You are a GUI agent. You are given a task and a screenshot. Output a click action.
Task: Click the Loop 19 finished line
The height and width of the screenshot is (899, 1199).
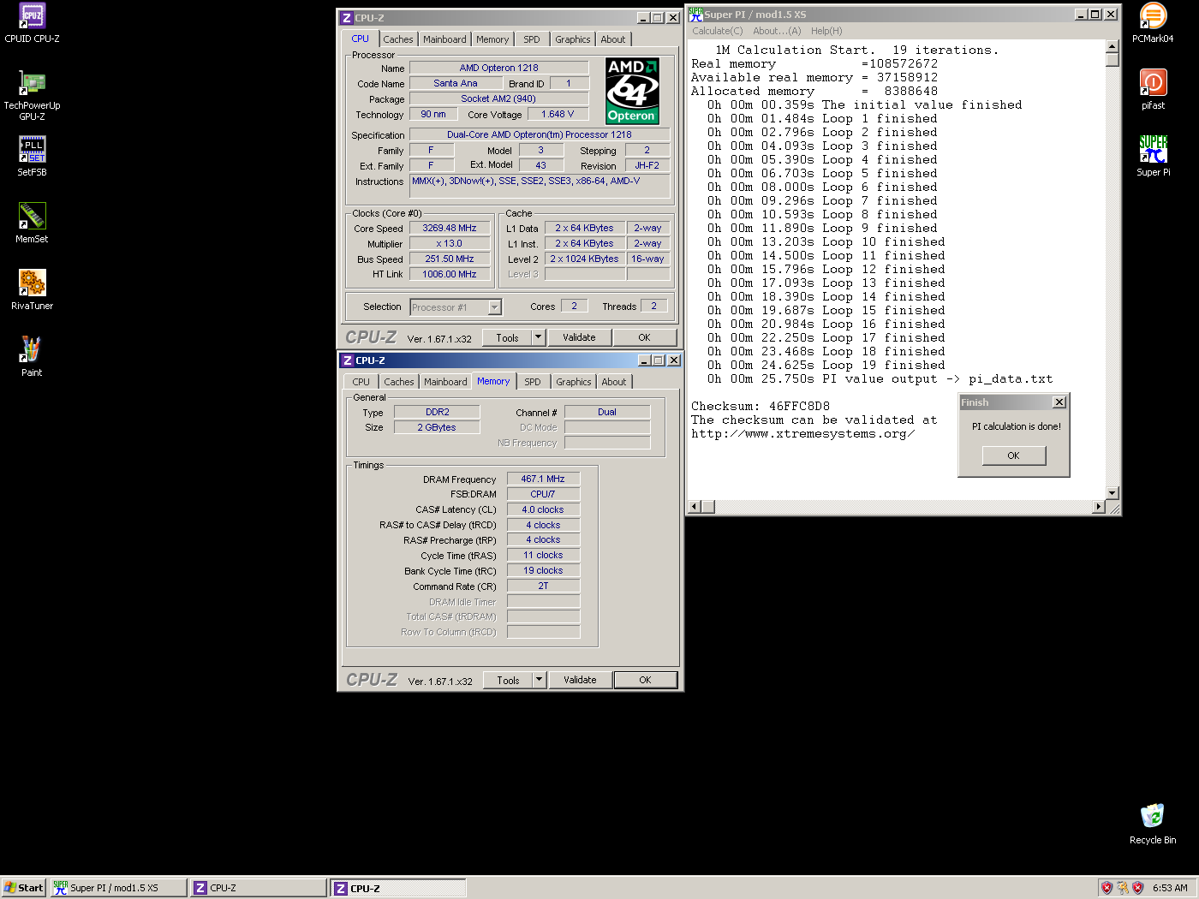click(x=826, y=366)
